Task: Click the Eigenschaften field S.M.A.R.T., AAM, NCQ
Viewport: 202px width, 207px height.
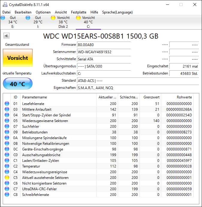Action: (x=138, y=88)
